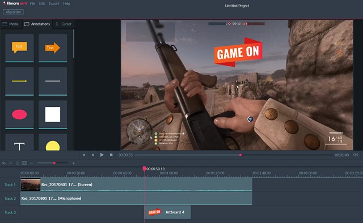Switch to the Annotations tab
The image size is (363, 223).
(x=37, y=24)
